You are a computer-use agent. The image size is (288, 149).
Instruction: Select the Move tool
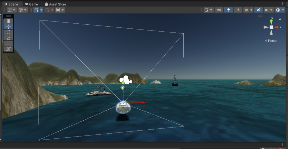point(8,27)
